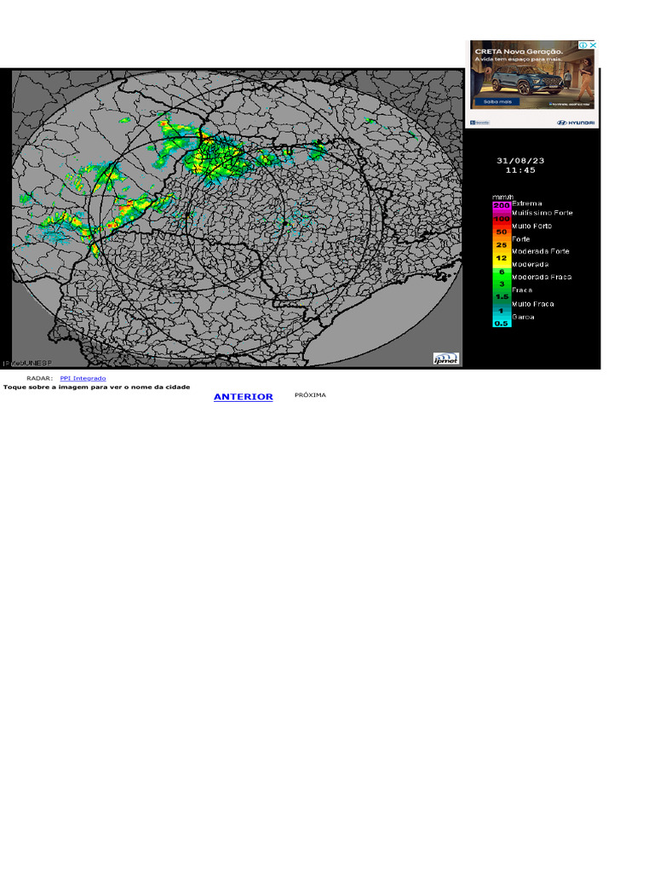The width and height of the screenshot is (654, 872).
Task: Click the 25 orange legend swatch
Action: [x=502, y=245]
